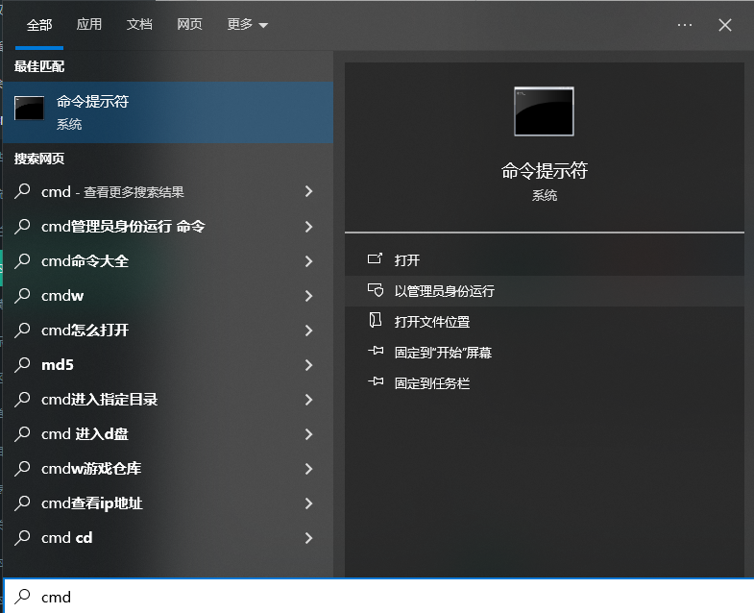Choose 固定到"开始"屏幕
Viewport: 754px width, 613px height.
tap(545, 353)
